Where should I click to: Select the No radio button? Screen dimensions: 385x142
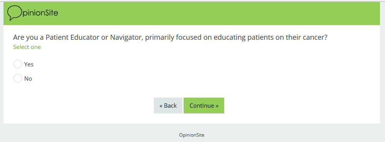(18, 78)
